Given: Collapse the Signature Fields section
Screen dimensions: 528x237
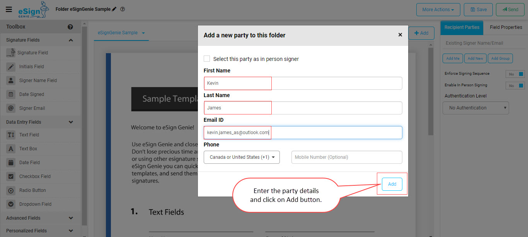Looking at the screenshot, I should tap(71, 40).
